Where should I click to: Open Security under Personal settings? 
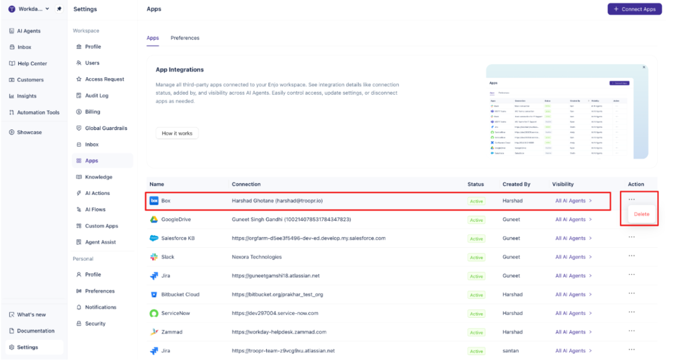(x=91, y=324)
